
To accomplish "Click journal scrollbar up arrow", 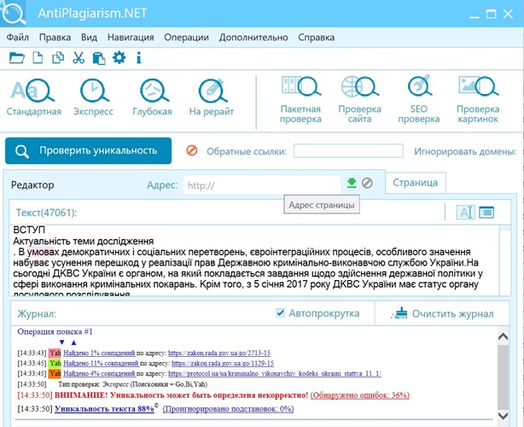I will point(503,336).
